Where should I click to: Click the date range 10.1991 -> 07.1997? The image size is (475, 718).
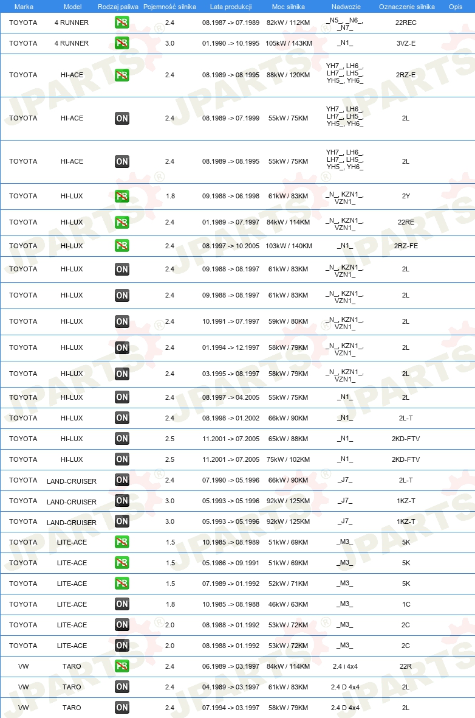pos(231,321)
